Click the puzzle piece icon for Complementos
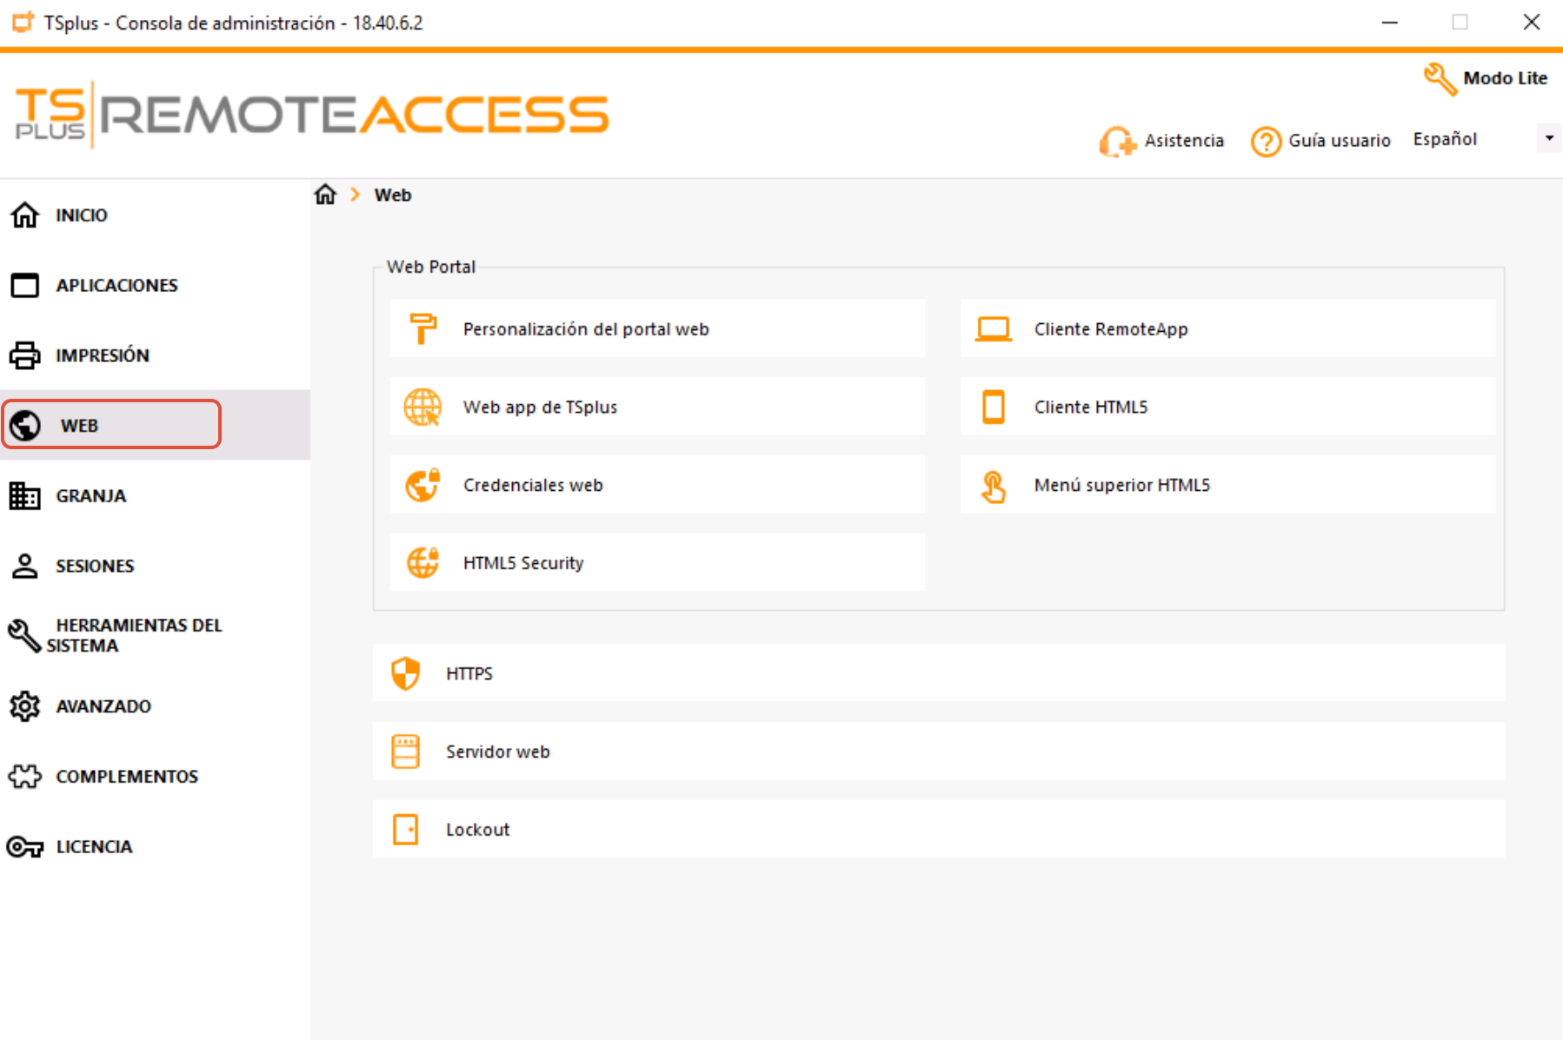Screen dimensions: 1563x1040 click(x=24, y=776)
